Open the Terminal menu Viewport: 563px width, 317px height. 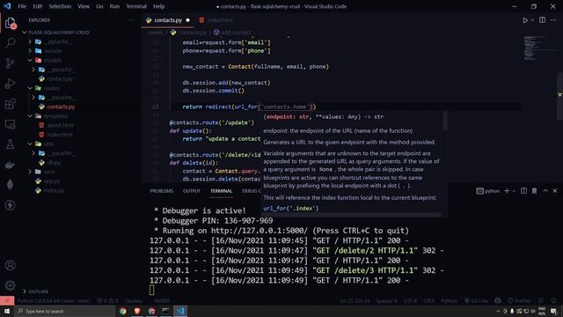click(136, 6)
